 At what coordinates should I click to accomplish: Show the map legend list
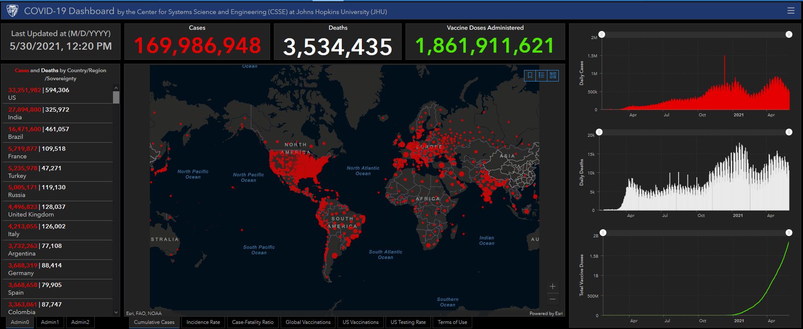541,76
